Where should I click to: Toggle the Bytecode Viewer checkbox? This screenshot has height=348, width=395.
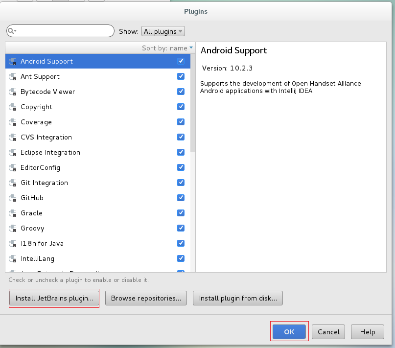(181, 91)
